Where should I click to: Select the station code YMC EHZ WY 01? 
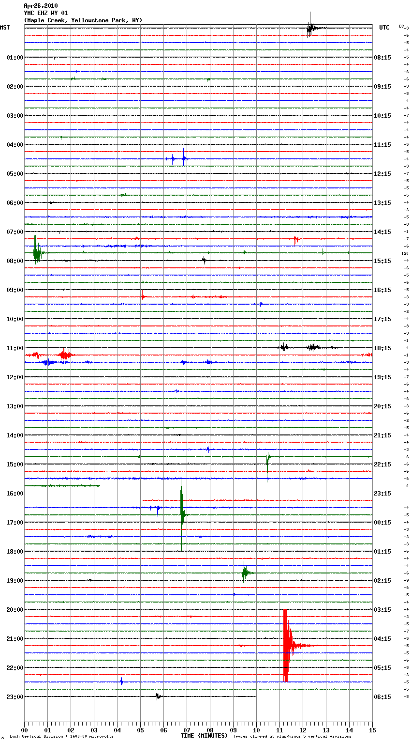[x=46, y=13]
